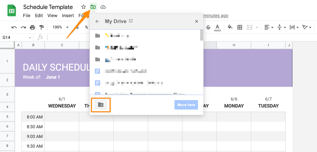Viewport: 317px width, 152px height.
Task: Open the Borders tool
Action: click(240, 27)
